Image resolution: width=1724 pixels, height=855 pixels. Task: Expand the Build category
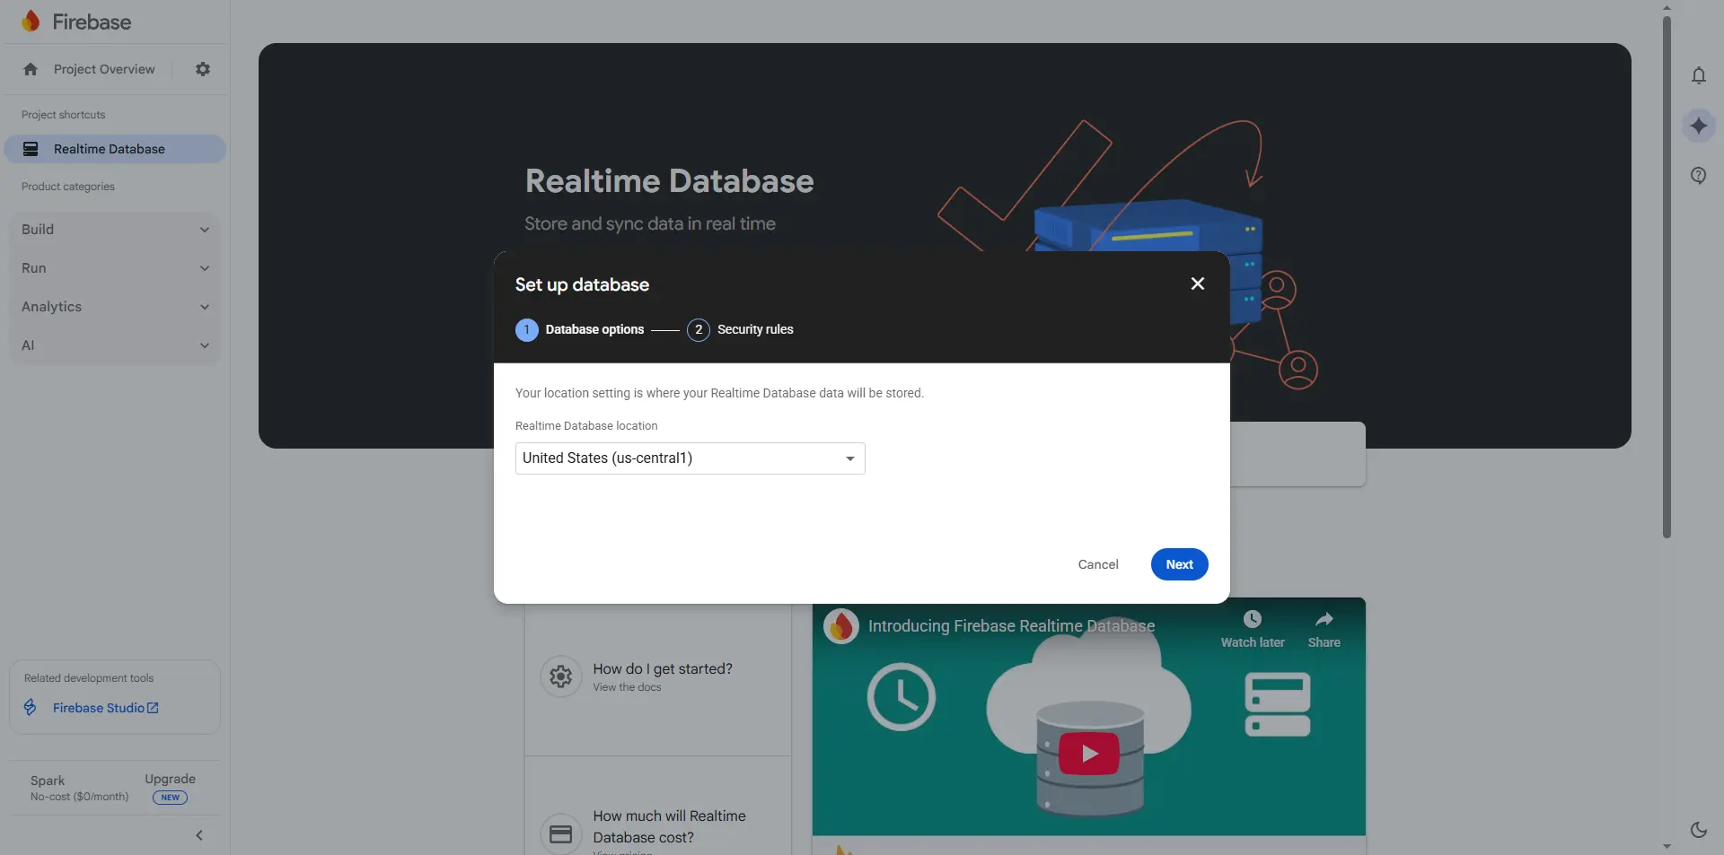pos(115,230)
